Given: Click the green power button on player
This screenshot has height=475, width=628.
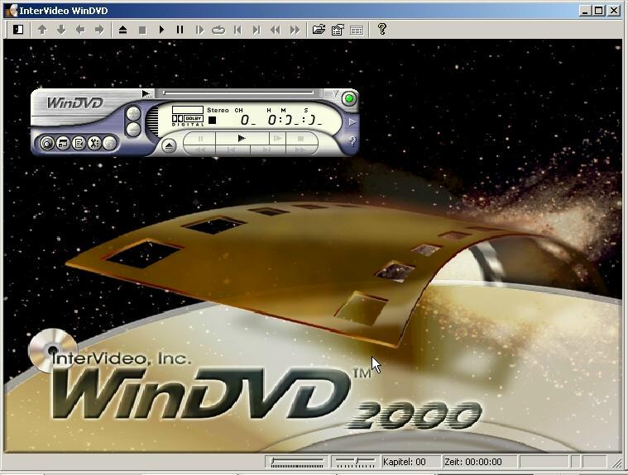Looking at the screenshot, I should click(349, 98).
